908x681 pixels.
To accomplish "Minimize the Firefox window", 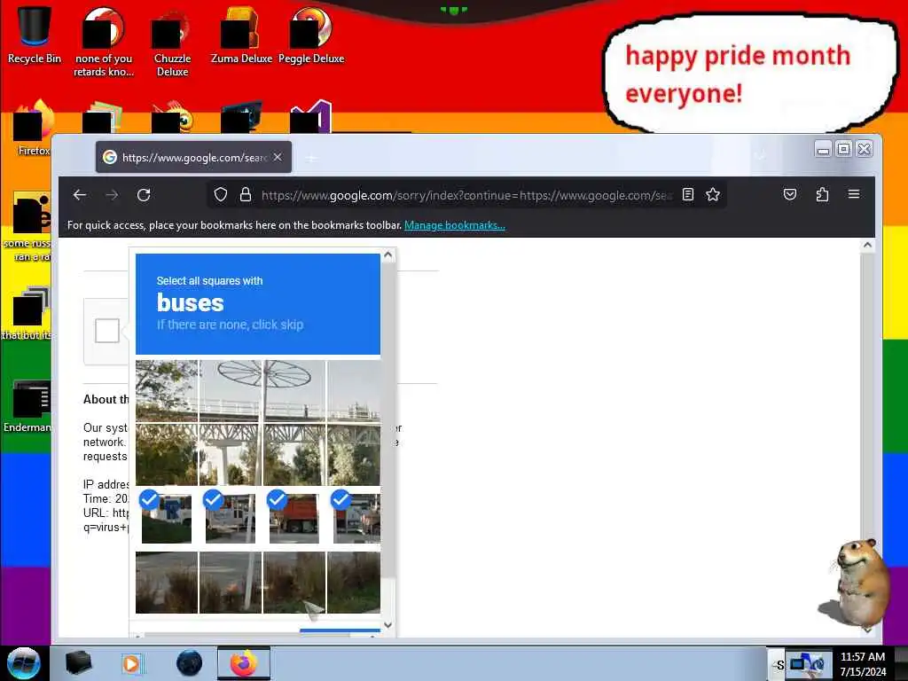I will (823, 149).
